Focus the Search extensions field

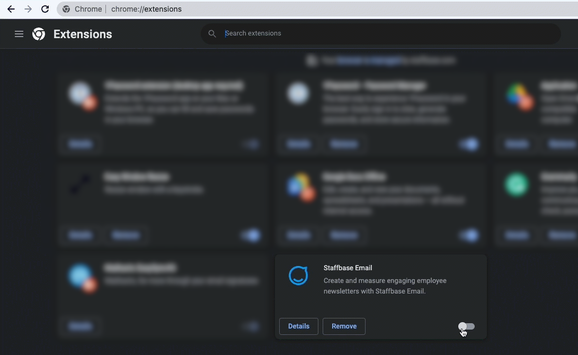381,33
